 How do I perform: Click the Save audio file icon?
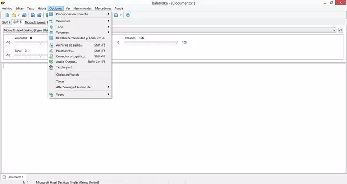click(x=33, y=15)
